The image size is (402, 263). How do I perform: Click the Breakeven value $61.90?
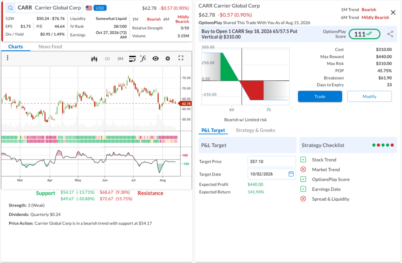click(x=385, y=78)
